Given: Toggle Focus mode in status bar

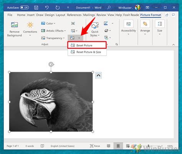Looking at the screenshot, I should pos(95,146).
